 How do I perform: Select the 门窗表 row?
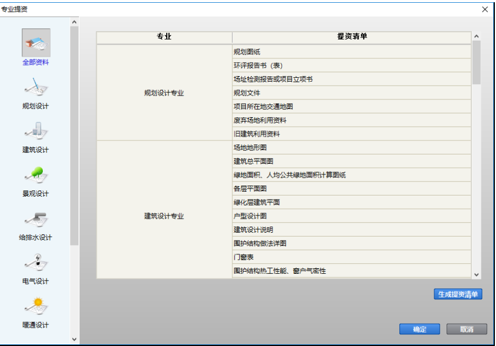tap(352, 257)
